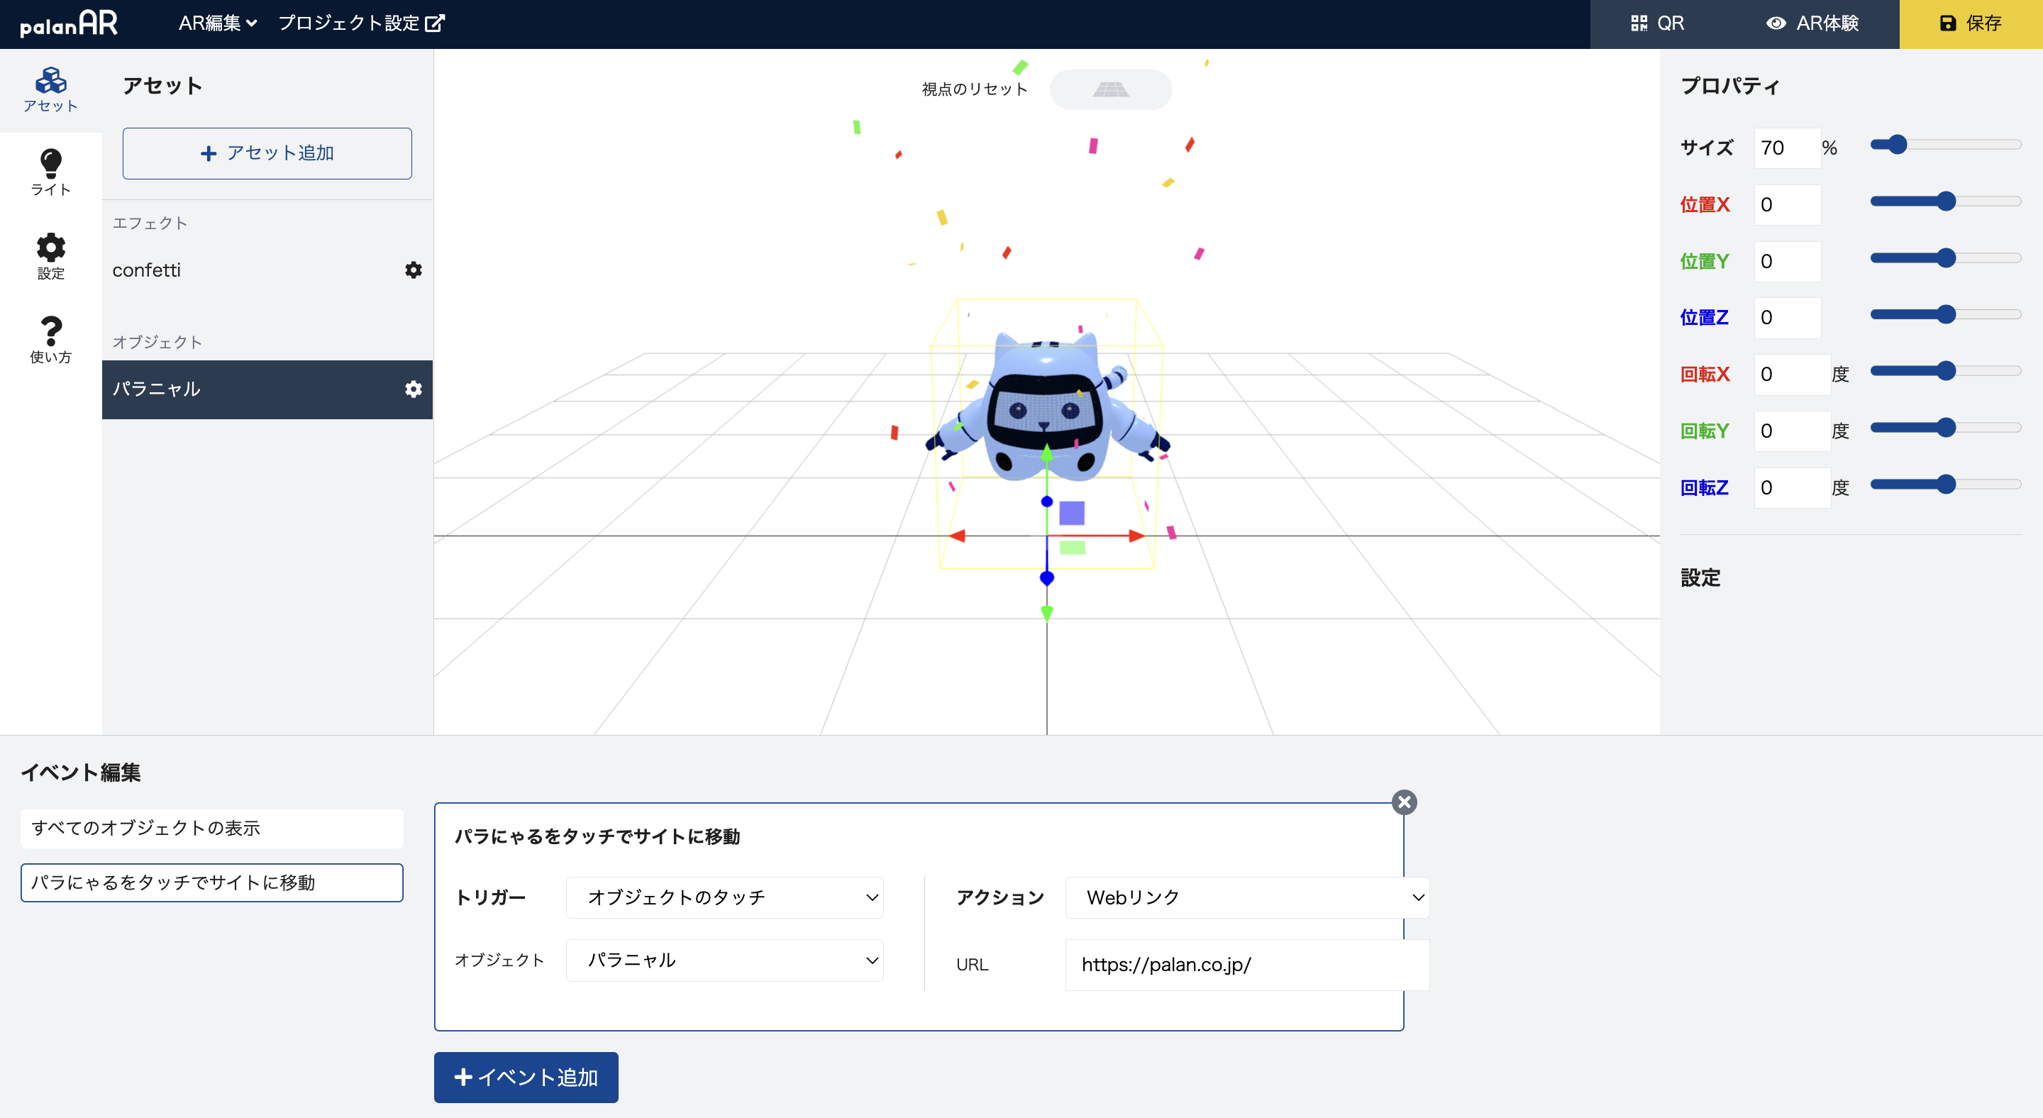Toggle the ground grid display
Image resolution: width=2043 pixels, height=1118 pixels.
[1110, 89]
